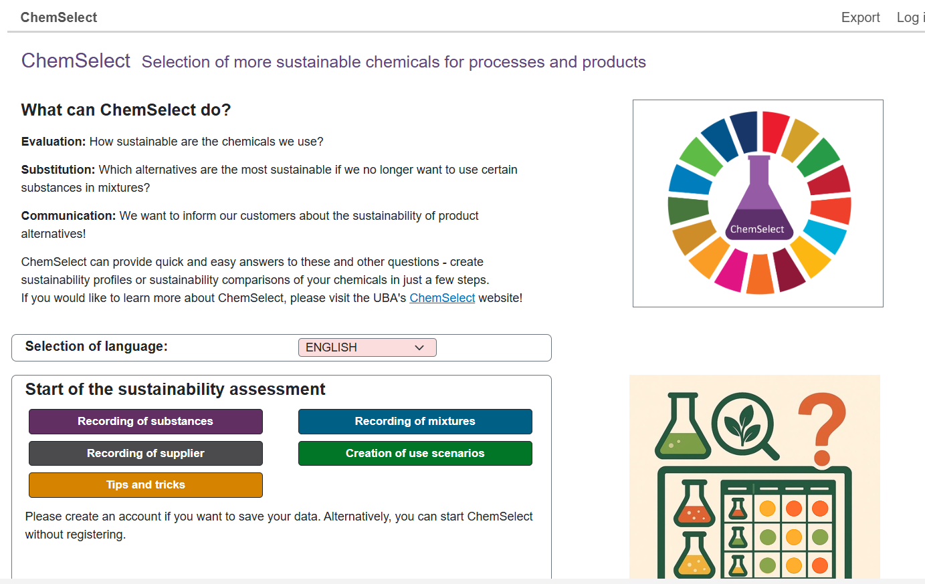Click the purple flask ChemSelect logo
Viewport: 925px width, 584px height.
pyautogui.click(x=758, y=199)
